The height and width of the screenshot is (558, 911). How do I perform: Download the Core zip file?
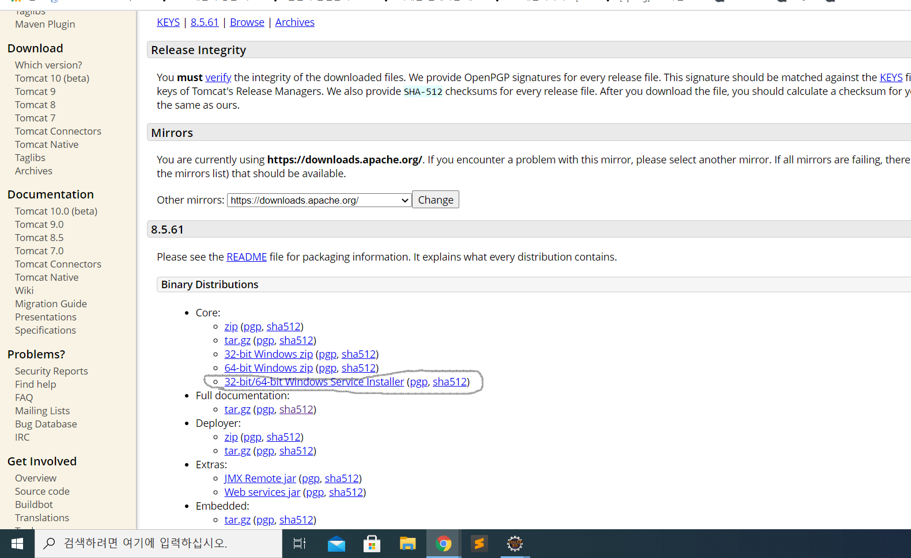[231, 327]
